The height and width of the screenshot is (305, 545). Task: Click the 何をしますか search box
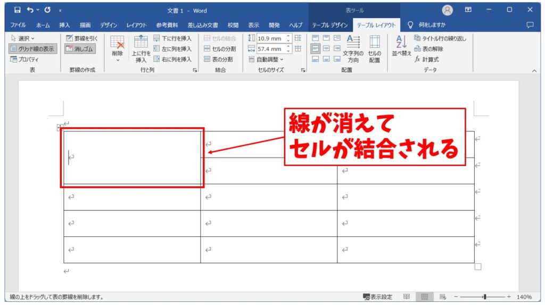tap(432, 25)
